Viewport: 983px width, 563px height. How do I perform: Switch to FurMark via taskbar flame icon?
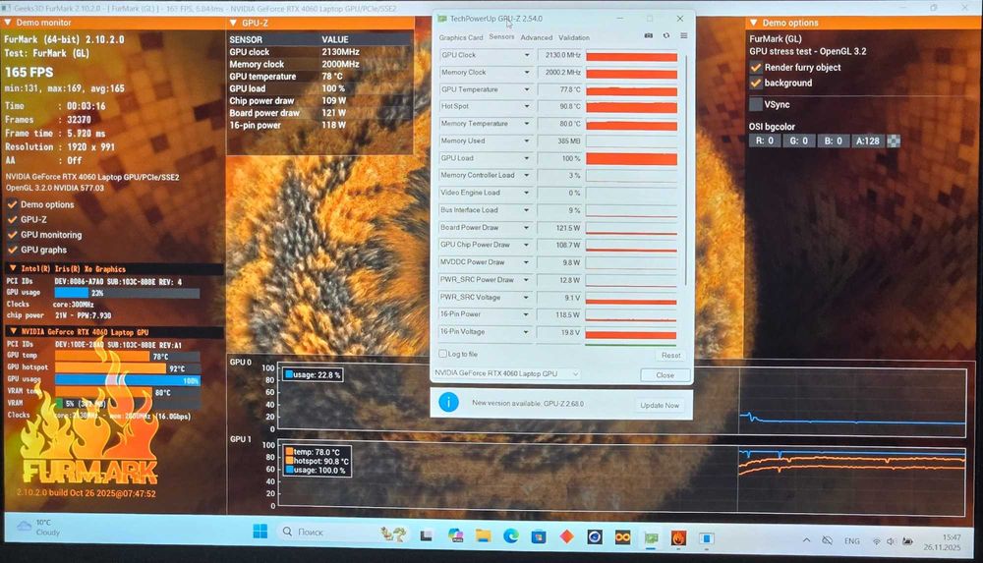point(679,537)
